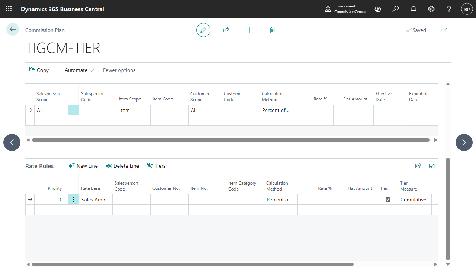Share the Commission Plan page

click(226, 30)
